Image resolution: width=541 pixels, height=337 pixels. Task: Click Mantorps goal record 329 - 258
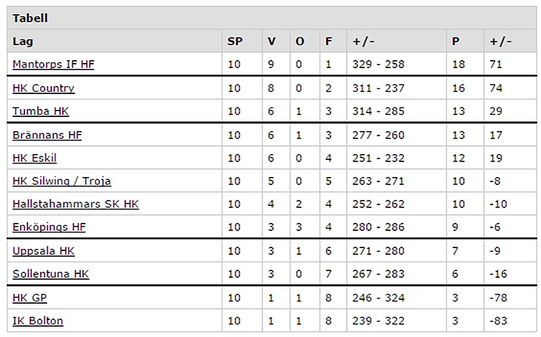379,64
